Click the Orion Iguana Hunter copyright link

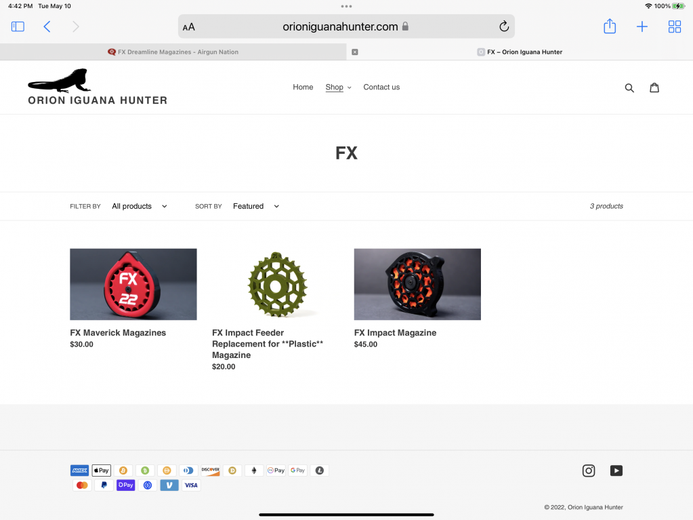coord(595,507)
